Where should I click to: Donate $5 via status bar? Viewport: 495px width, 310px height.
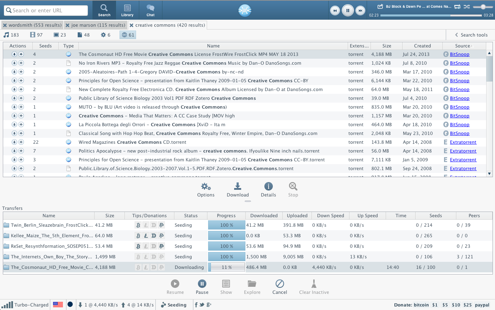(445, 305)
